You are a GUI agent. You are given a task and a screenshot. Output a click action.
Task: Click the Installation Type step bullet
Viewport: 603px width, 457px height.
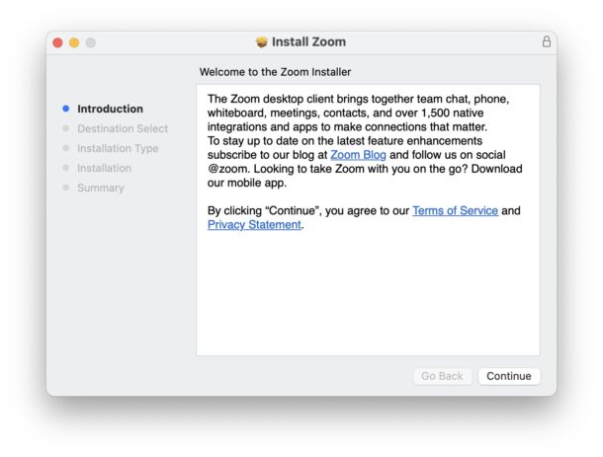(x=66, y=148)
